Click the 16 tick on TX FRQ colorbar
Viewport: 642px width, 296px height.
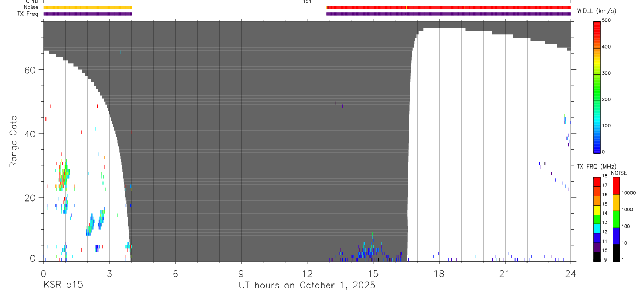[x=604, y=195]
